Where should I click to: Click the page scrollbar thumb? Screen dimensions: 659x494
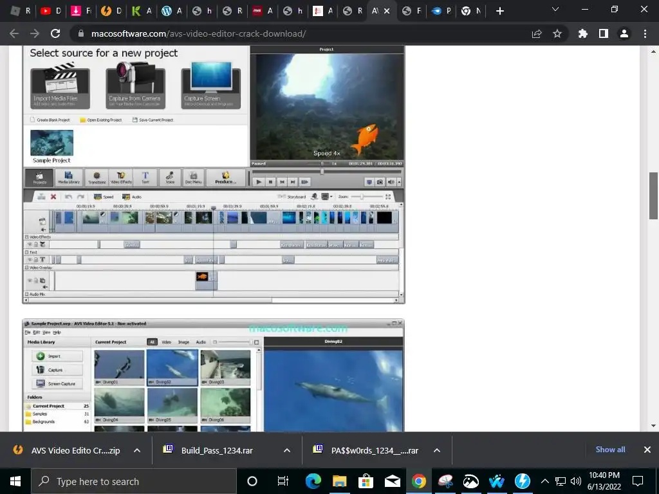click(x=654, y=196)
